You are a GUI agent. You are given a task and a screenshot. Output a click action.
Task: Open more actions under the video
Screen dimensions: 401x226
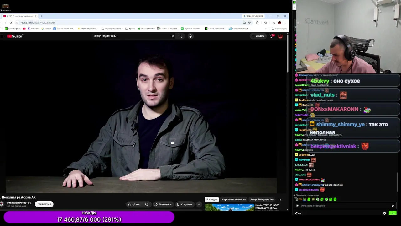tap(199, 205)
